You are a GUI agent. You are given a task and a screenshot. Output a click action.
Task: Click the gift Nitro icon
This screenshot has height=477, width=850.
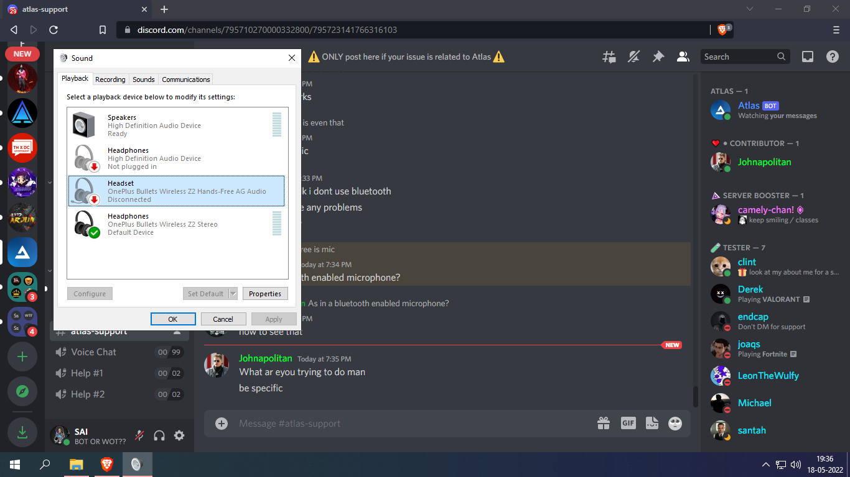tap(604, 424)
